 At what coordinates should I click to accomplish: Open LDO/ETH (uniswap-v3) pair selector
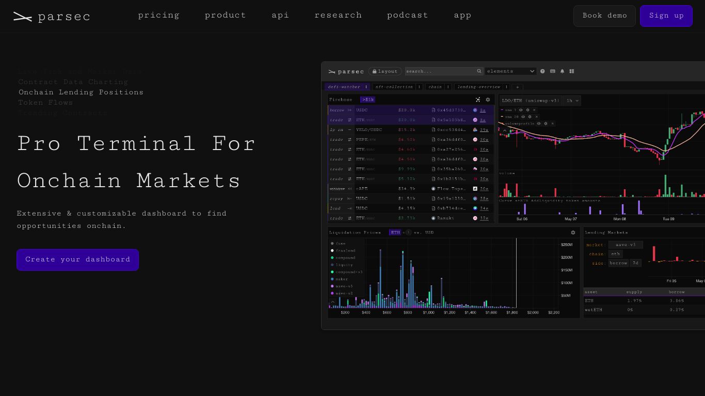pyautogui.click(x=531, y=101)
